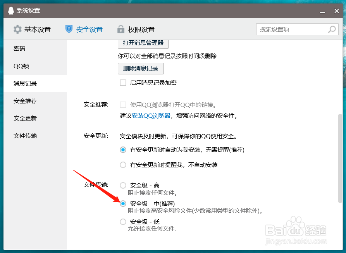
Task: Select 有安全更新时自动为我安装 radio option
Action: click(123, 150)
